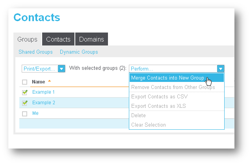This screenshot has height=165, width=251.
Task: Click the orange sort arrow beside Name
Action: pos(50,81)
